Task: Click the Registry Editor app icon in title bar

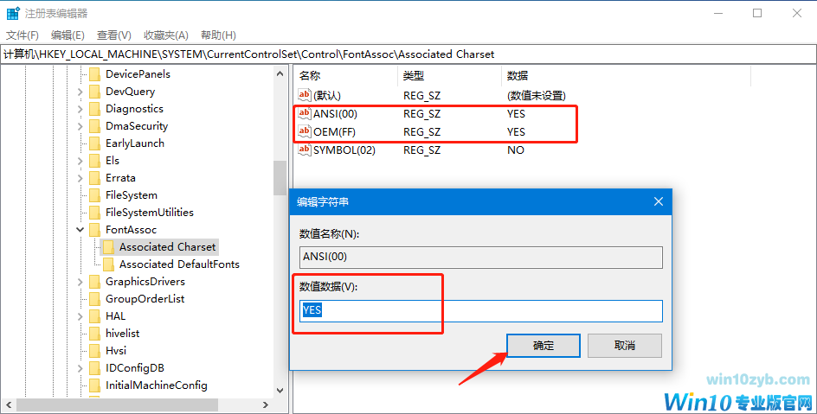Action: [14, 13]
